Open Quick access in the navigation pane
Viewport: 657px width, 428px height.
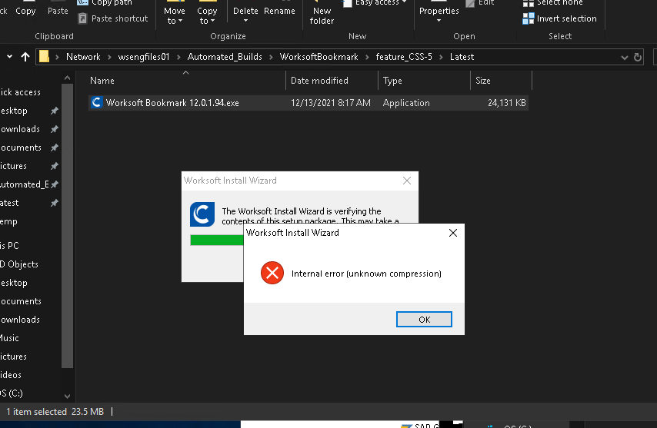[x=21, y=92]
